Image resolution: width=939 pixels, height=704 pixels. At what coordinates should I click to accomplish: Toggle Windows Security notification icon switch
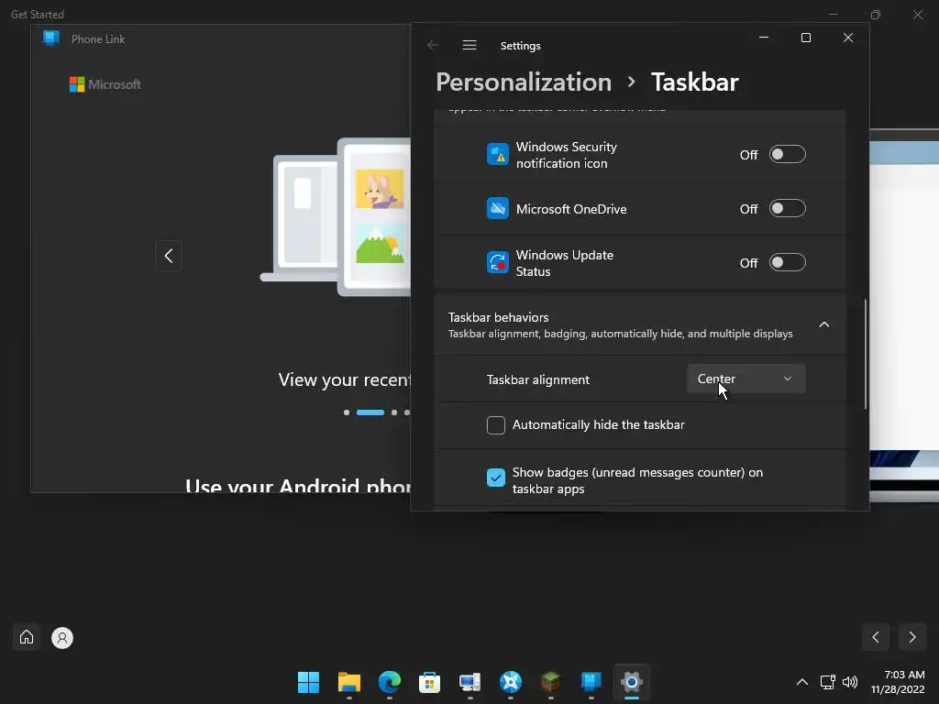(x=787, y=154)
